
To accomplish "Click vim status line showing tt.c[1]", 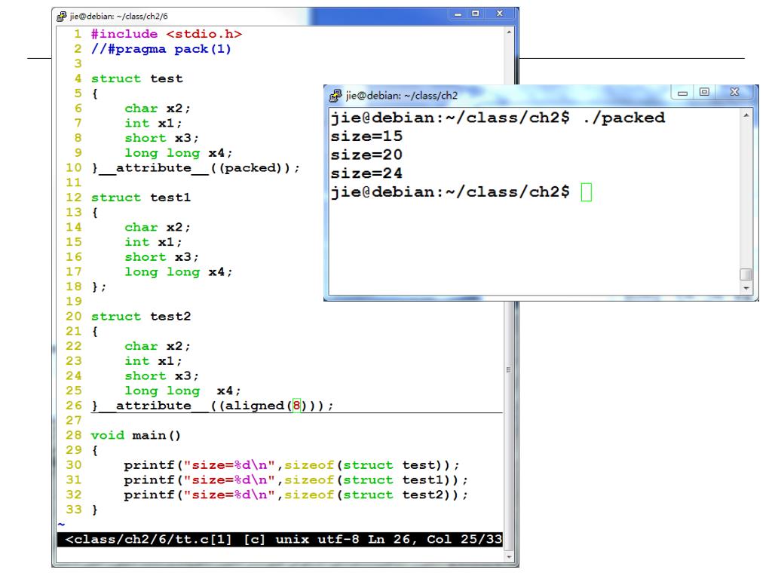I will pyautogui.click(x=280, y=540).
